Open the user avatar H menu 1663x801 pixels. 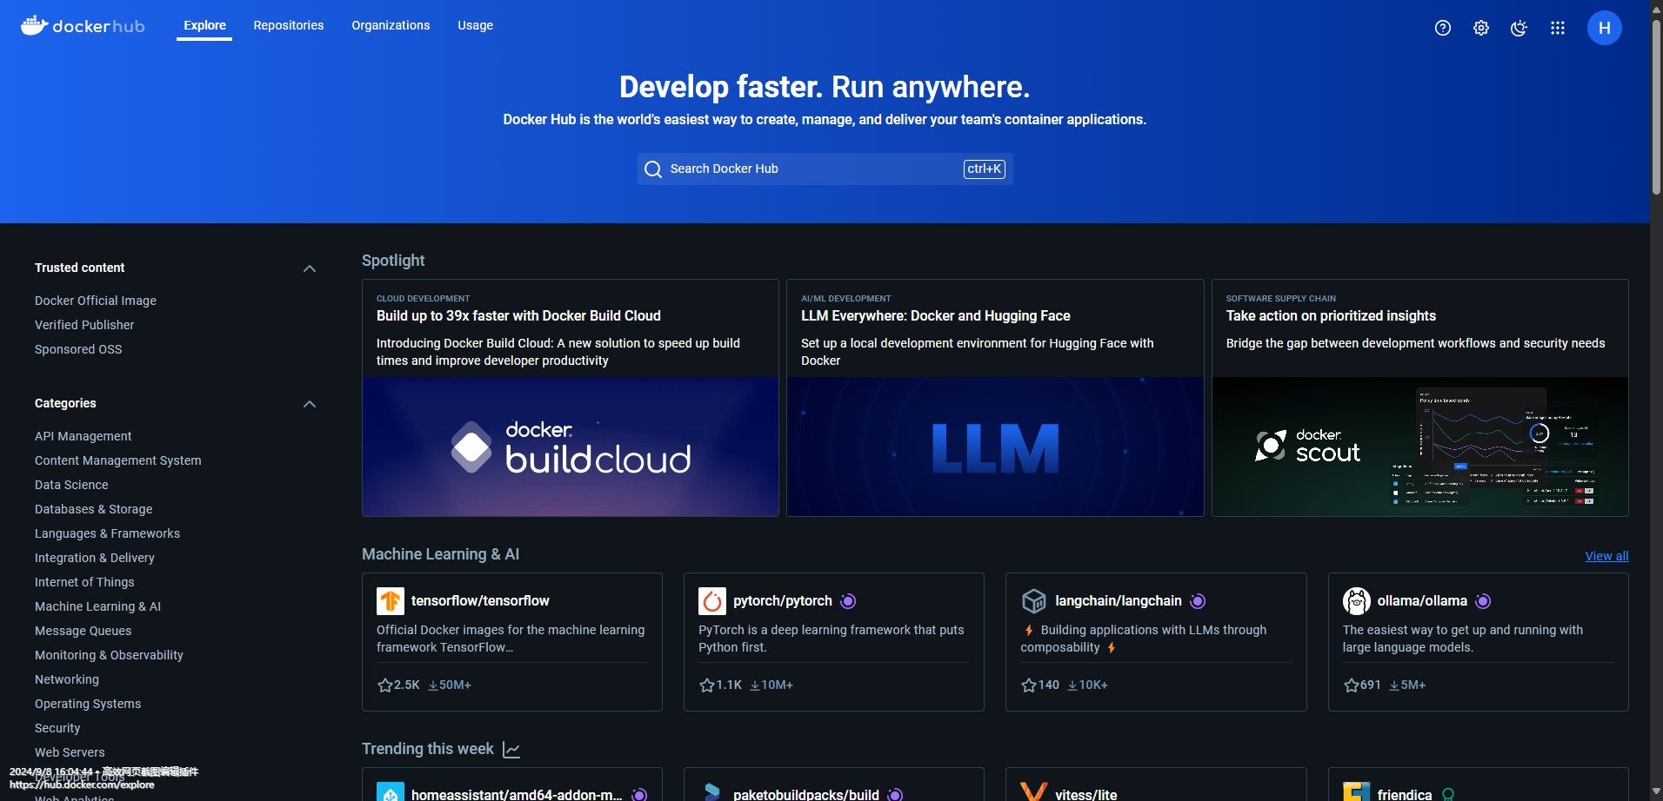(x=1605, y=28)
